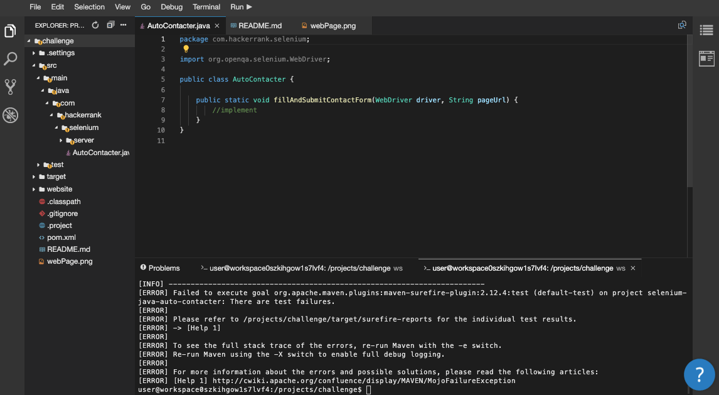719x395 pixels.
Task: Open the preview panel icon on the right sidebar
Action: (707, 58)
